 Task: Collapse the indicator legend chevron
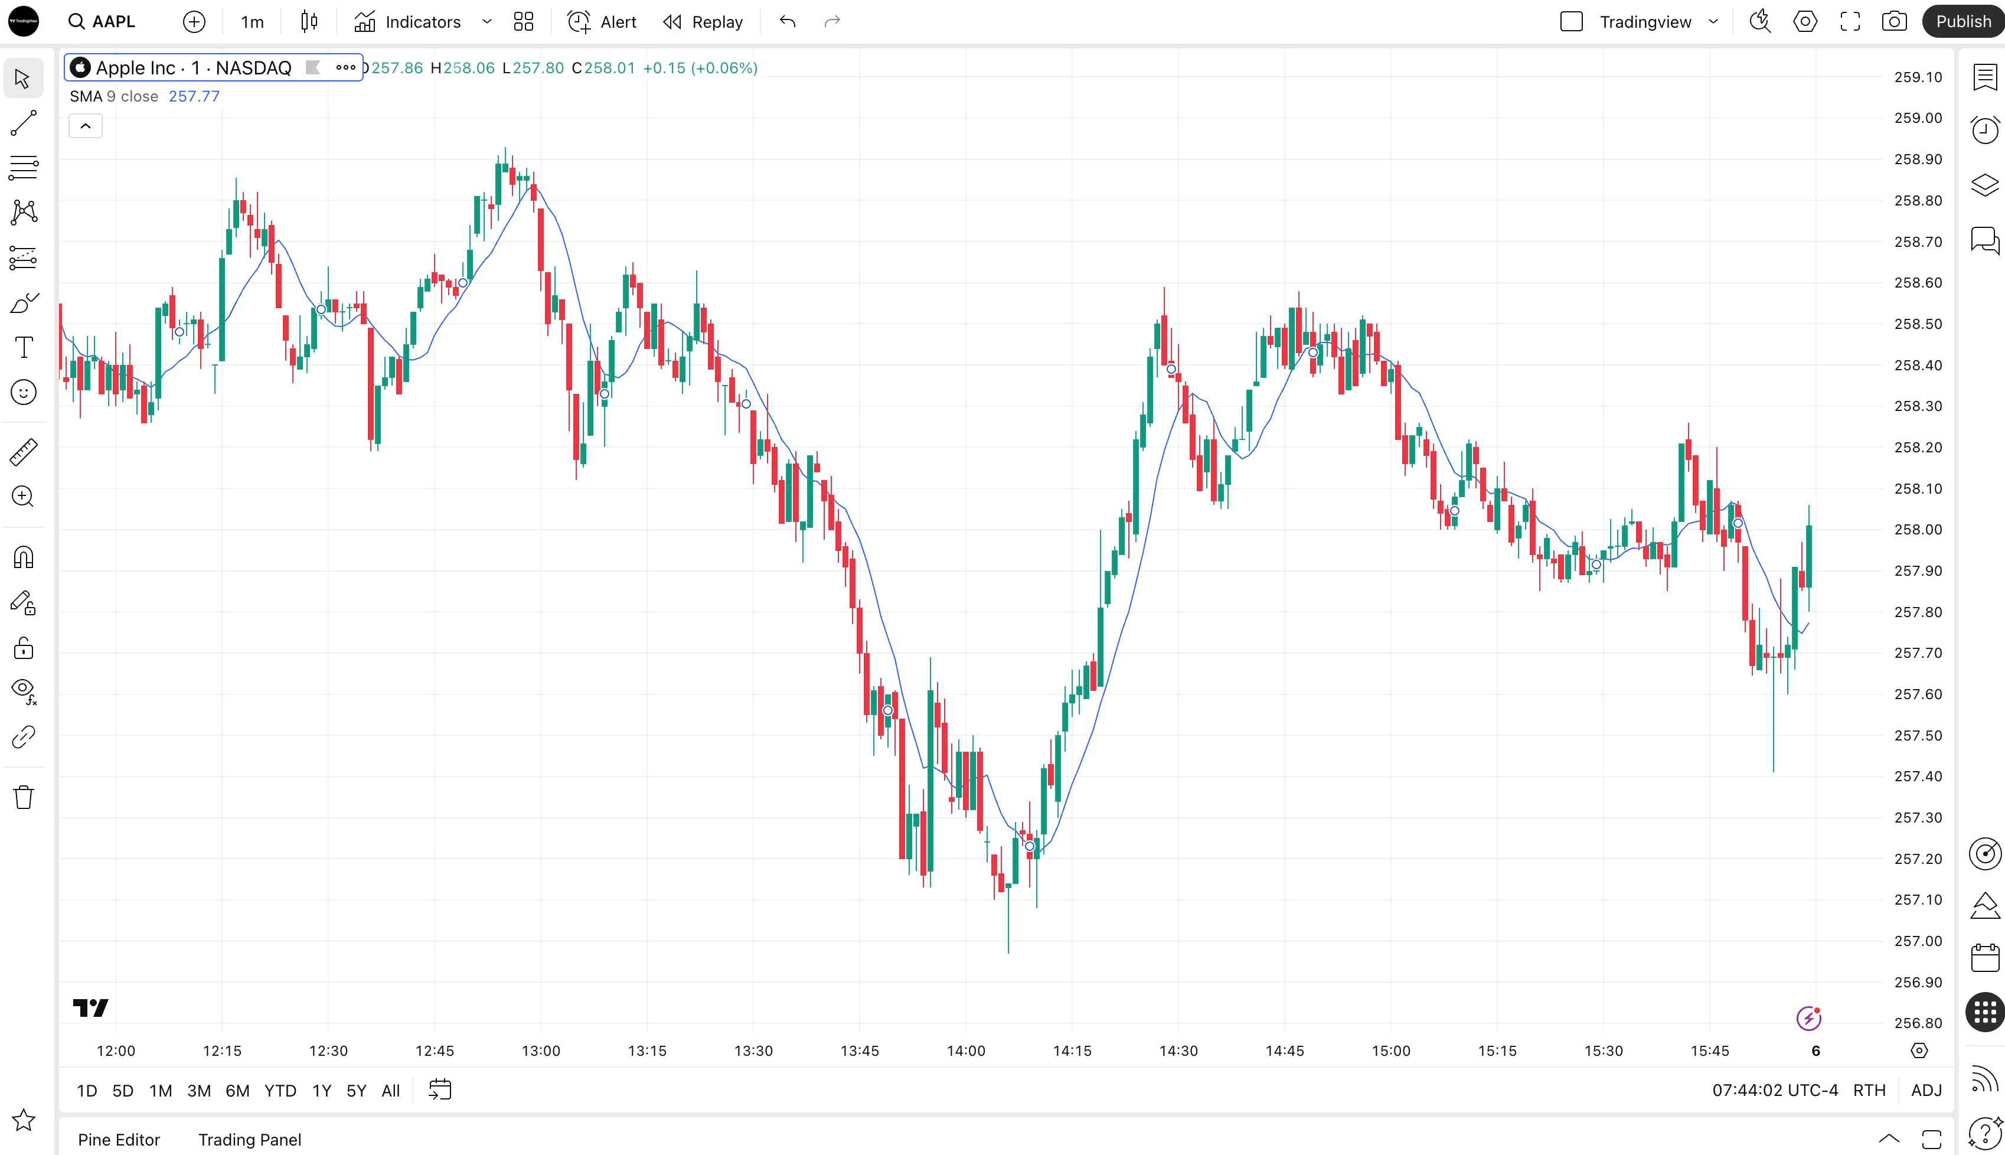click(x=86, y=126)
